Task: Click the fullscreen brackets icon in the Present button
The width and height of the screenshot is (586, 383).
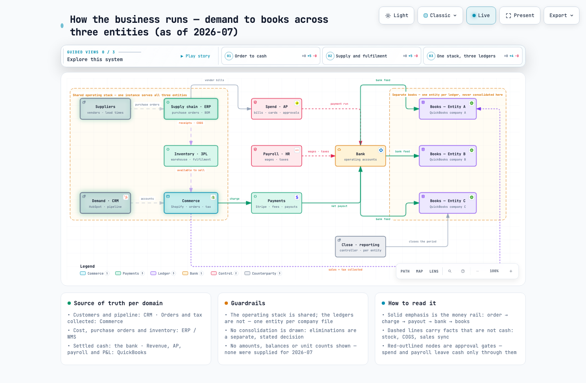Action: 508,15
